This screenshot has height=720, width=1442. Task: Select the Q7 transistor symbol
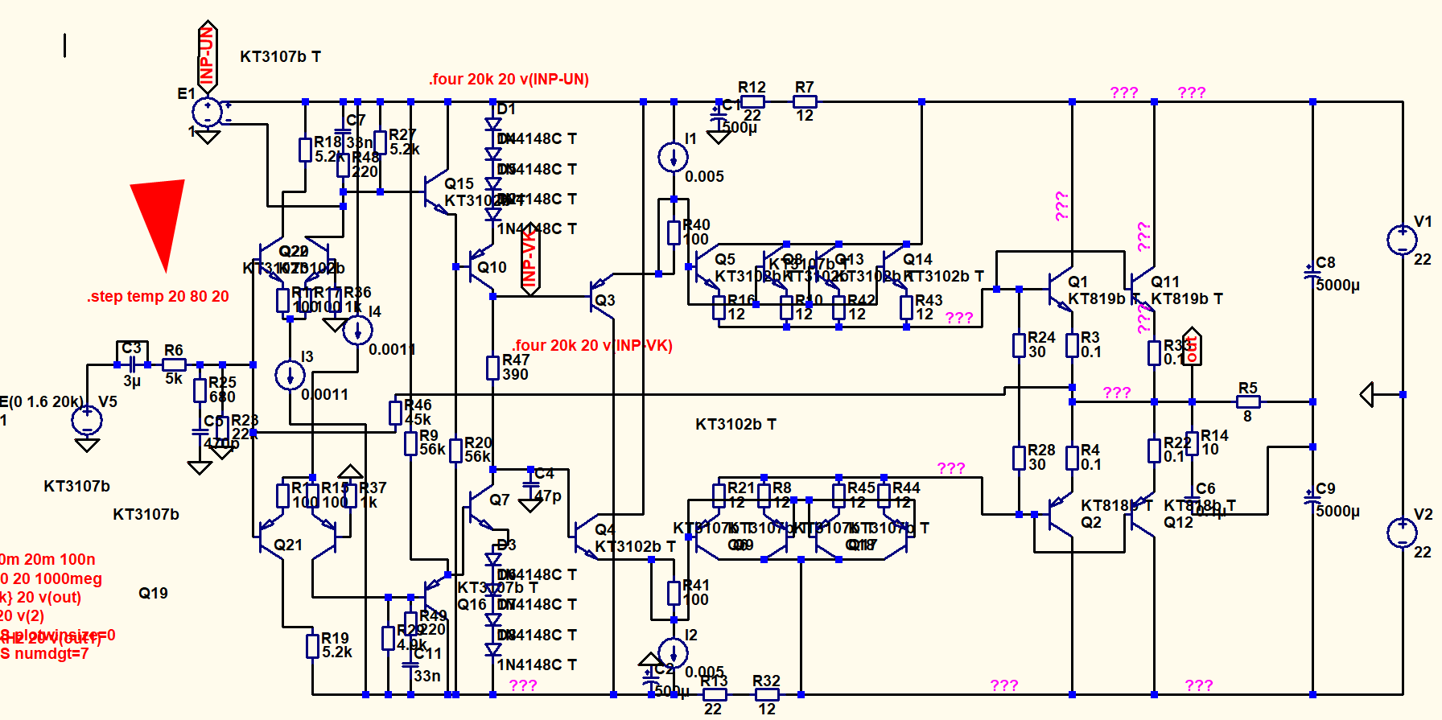[x=481, y=506]
